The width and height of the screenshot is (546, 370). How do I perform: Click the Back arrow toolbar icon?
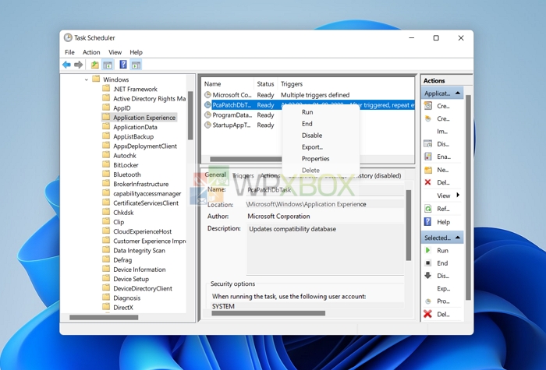coord(66,65)
